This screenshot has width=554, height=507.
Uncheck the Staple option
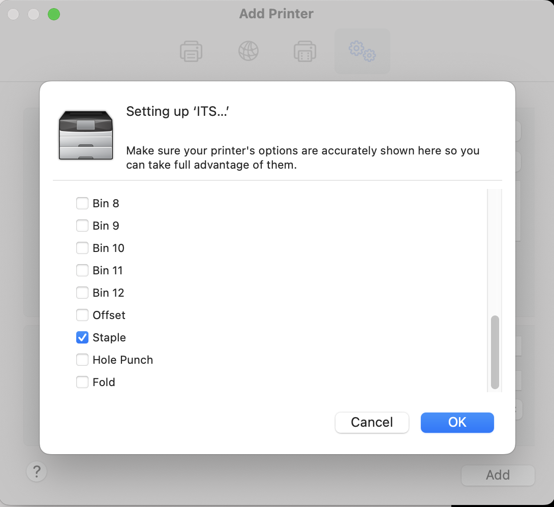82,337
